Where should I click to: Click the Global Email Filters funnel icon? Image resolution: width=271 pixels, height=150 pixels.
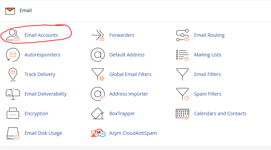(x=98, y=74)
